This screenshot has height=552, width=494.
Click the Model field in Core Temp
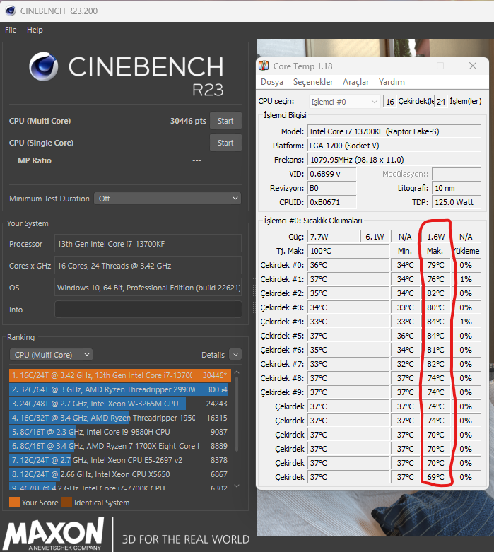[x=394, y=131]
